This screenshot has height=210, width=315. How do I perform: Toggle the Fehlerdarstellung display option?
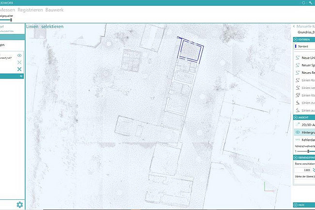click(298, 139)
